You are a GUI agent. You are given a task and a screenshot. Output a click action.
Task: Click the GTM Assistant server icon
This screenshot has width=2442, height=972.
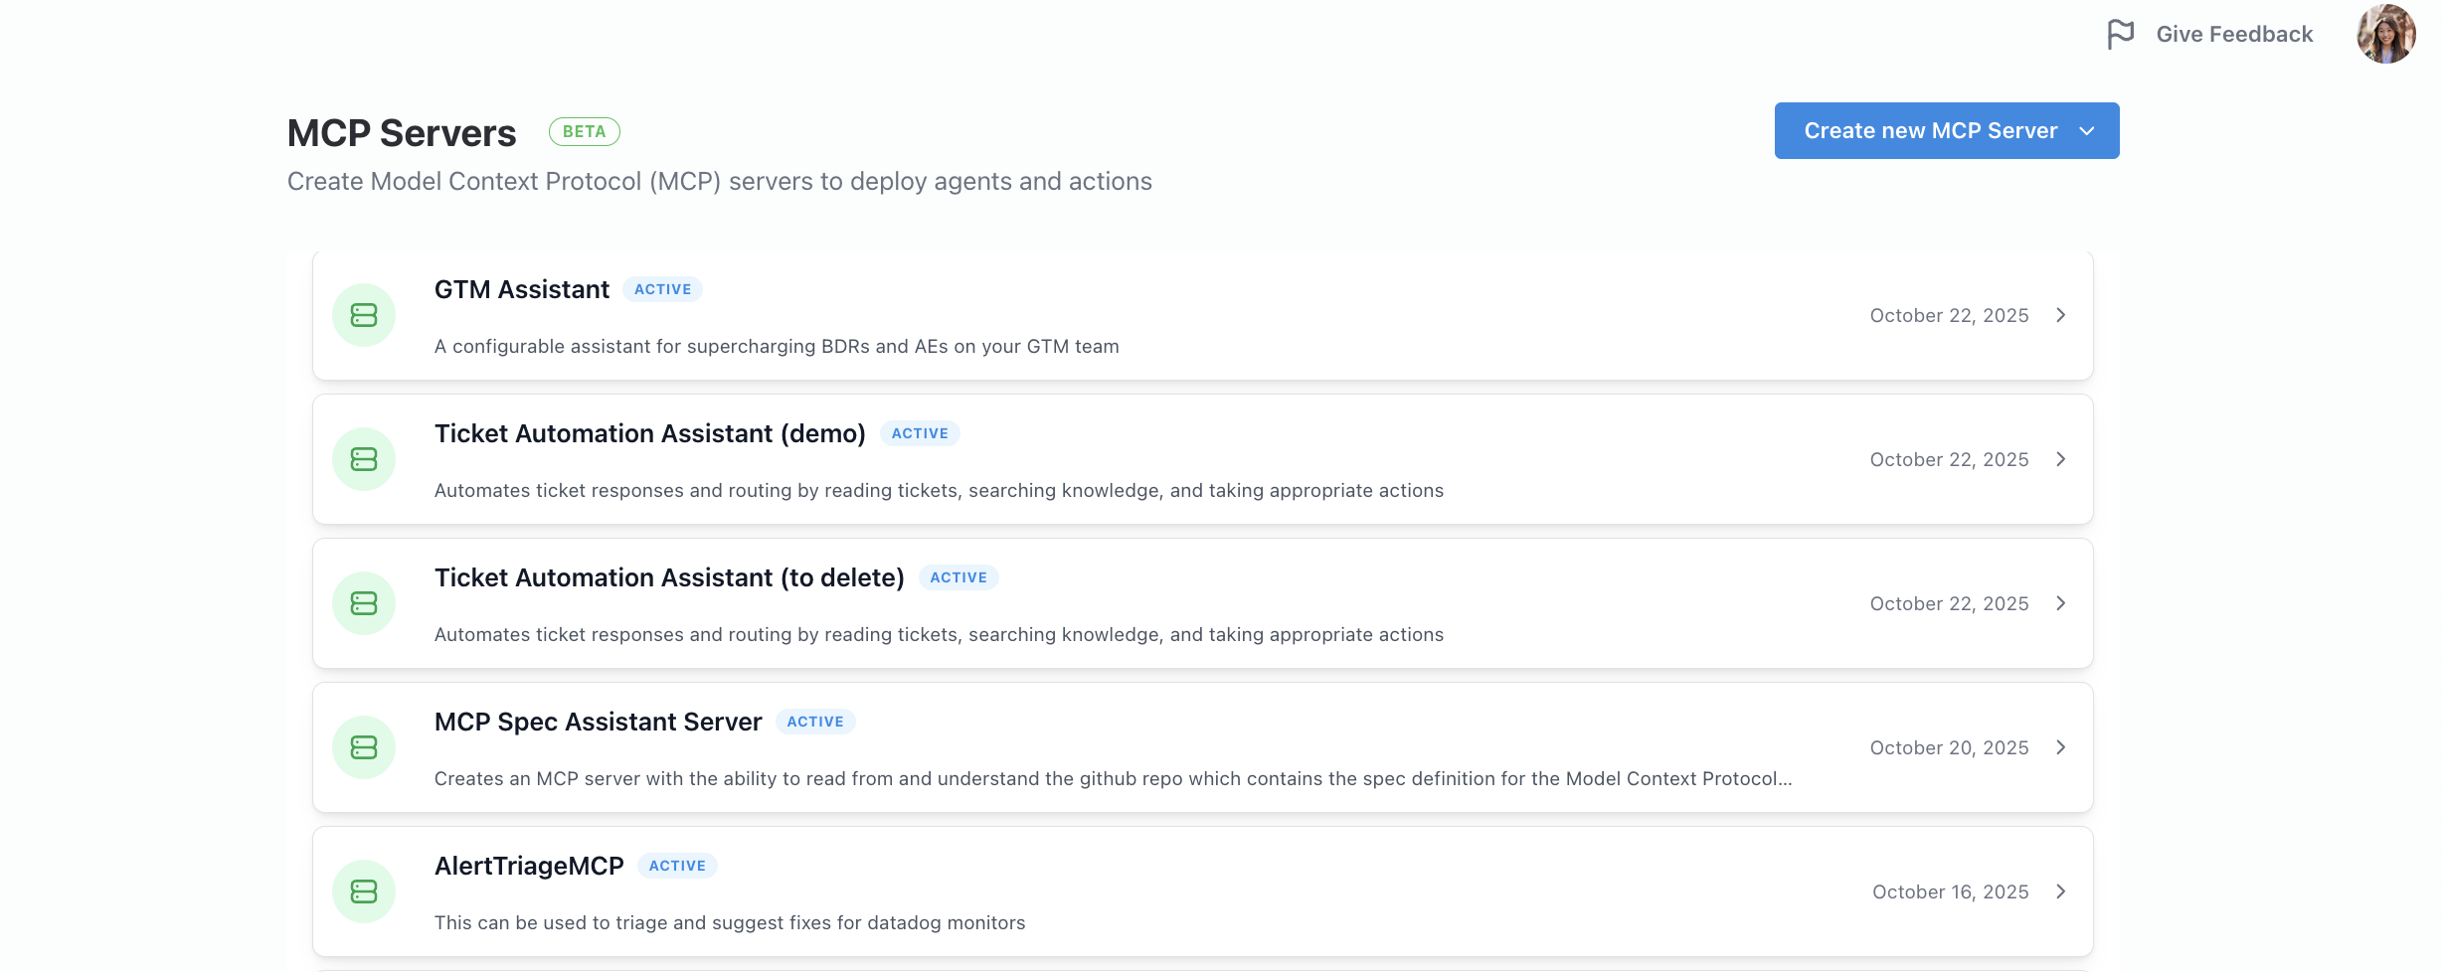pos(364,315)
